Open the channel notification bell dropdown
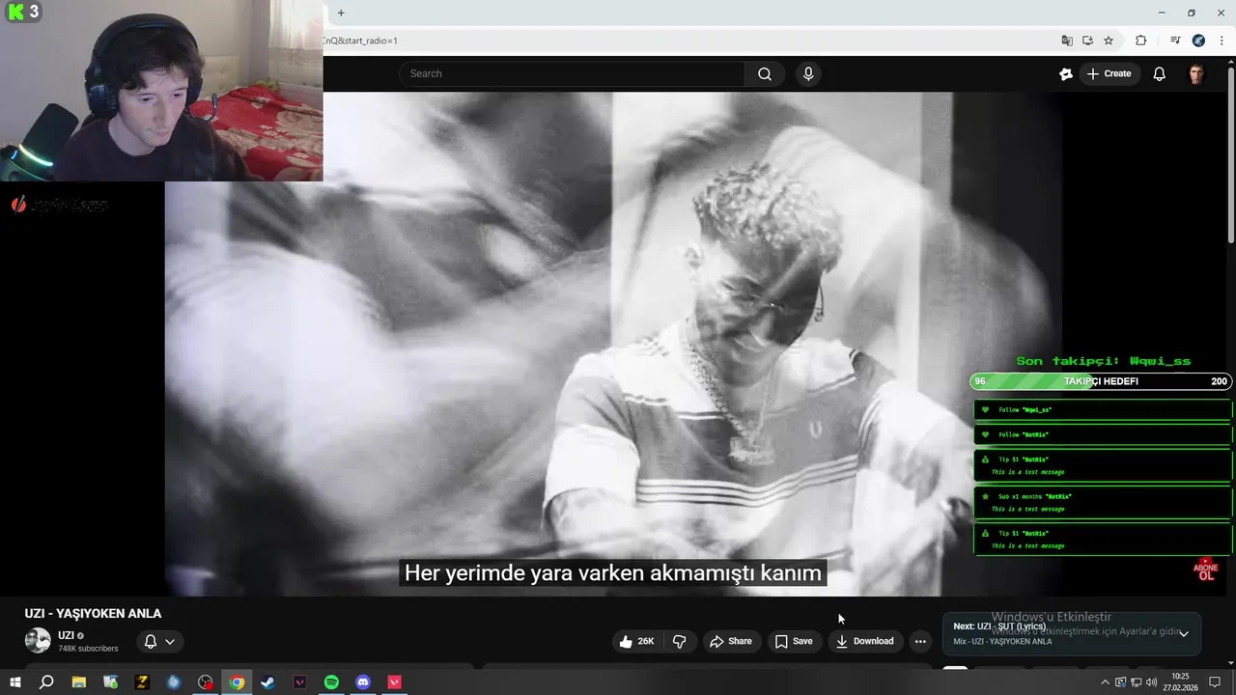The image size is (1236, 695). (x=159, y=641)
